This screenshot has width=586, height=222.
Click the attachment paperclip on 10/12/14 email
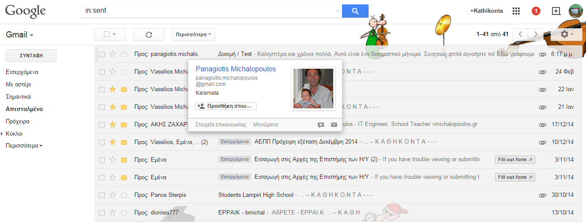(543, 142)
